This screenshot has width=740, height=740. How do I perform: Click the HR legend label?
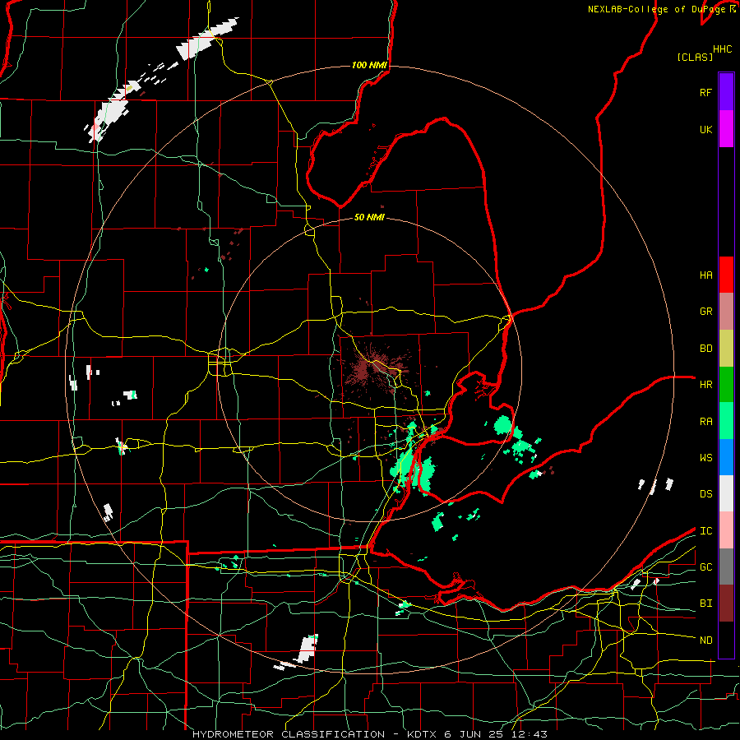[706, 385]
